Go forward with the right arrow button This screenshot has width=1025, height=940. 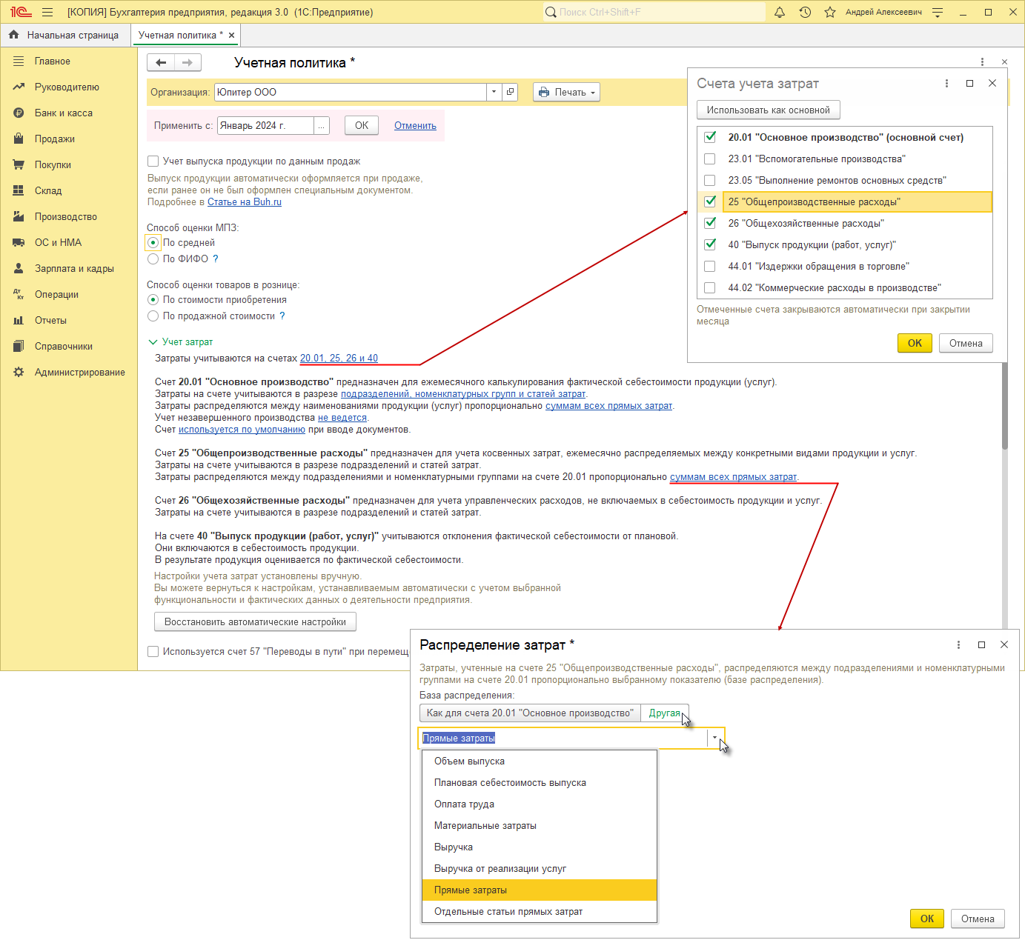point(188,63)
